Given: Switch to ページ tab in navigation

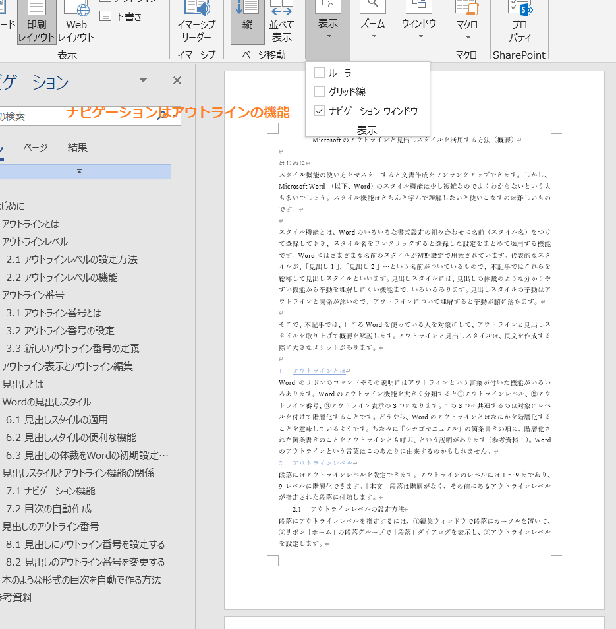Looking at the screenshot, I should (36, 148).
